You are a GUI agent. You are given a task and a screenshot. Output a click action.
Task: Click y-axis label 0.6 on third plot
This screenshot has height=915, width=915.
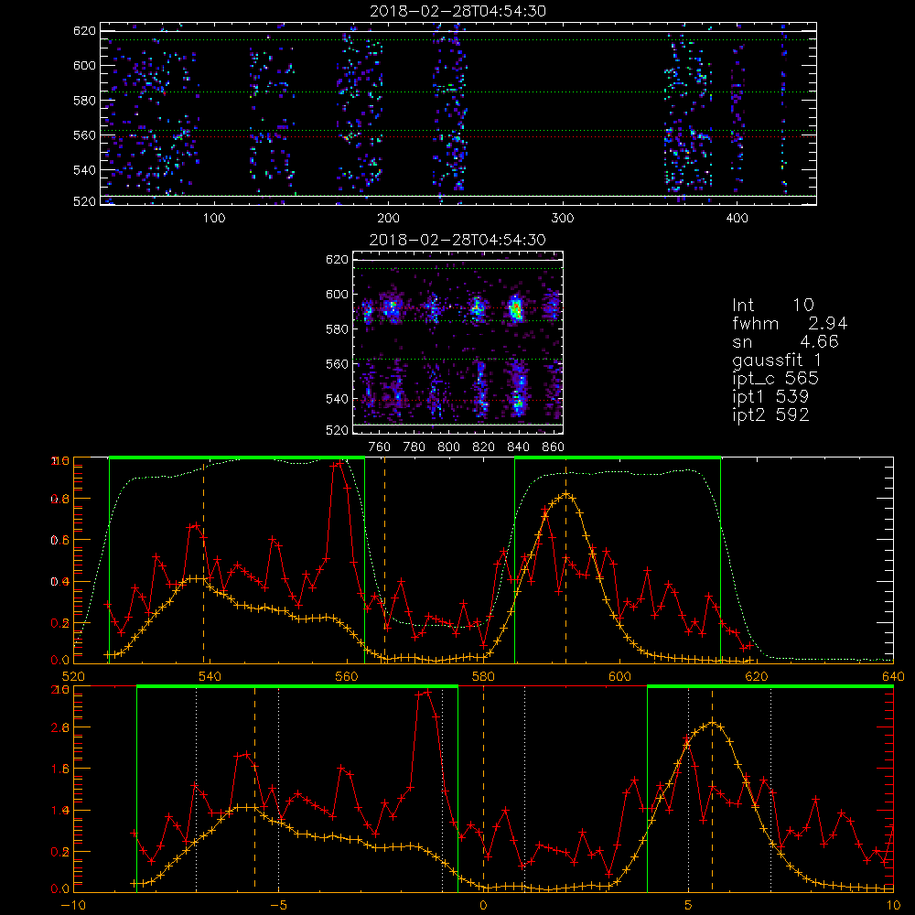(61, 541)
